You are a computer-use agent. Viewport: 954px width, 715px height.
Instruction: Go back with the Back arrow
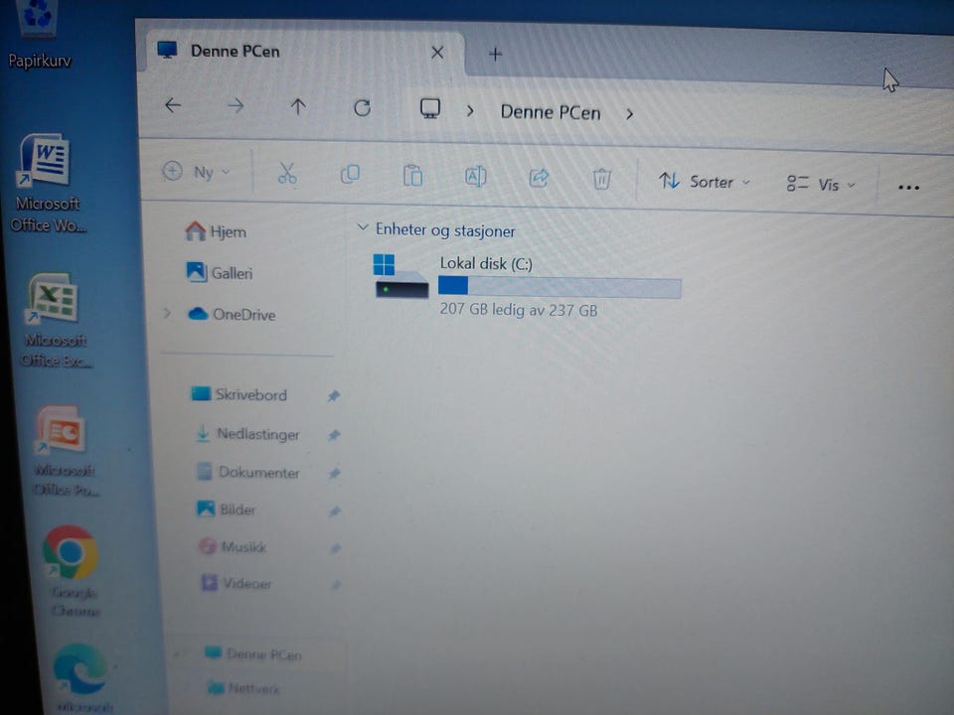173,105
